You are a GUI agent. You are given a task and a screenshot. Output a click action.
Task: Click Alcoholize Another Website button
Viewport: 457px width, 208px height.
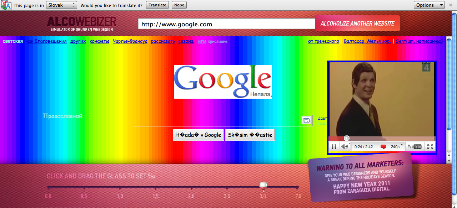[x=357, y=24]
